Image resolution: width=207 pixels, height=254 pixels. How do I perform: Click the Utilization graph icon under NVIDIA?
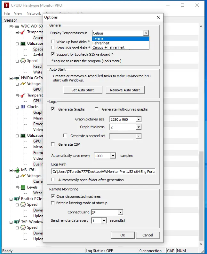(23, 135)
